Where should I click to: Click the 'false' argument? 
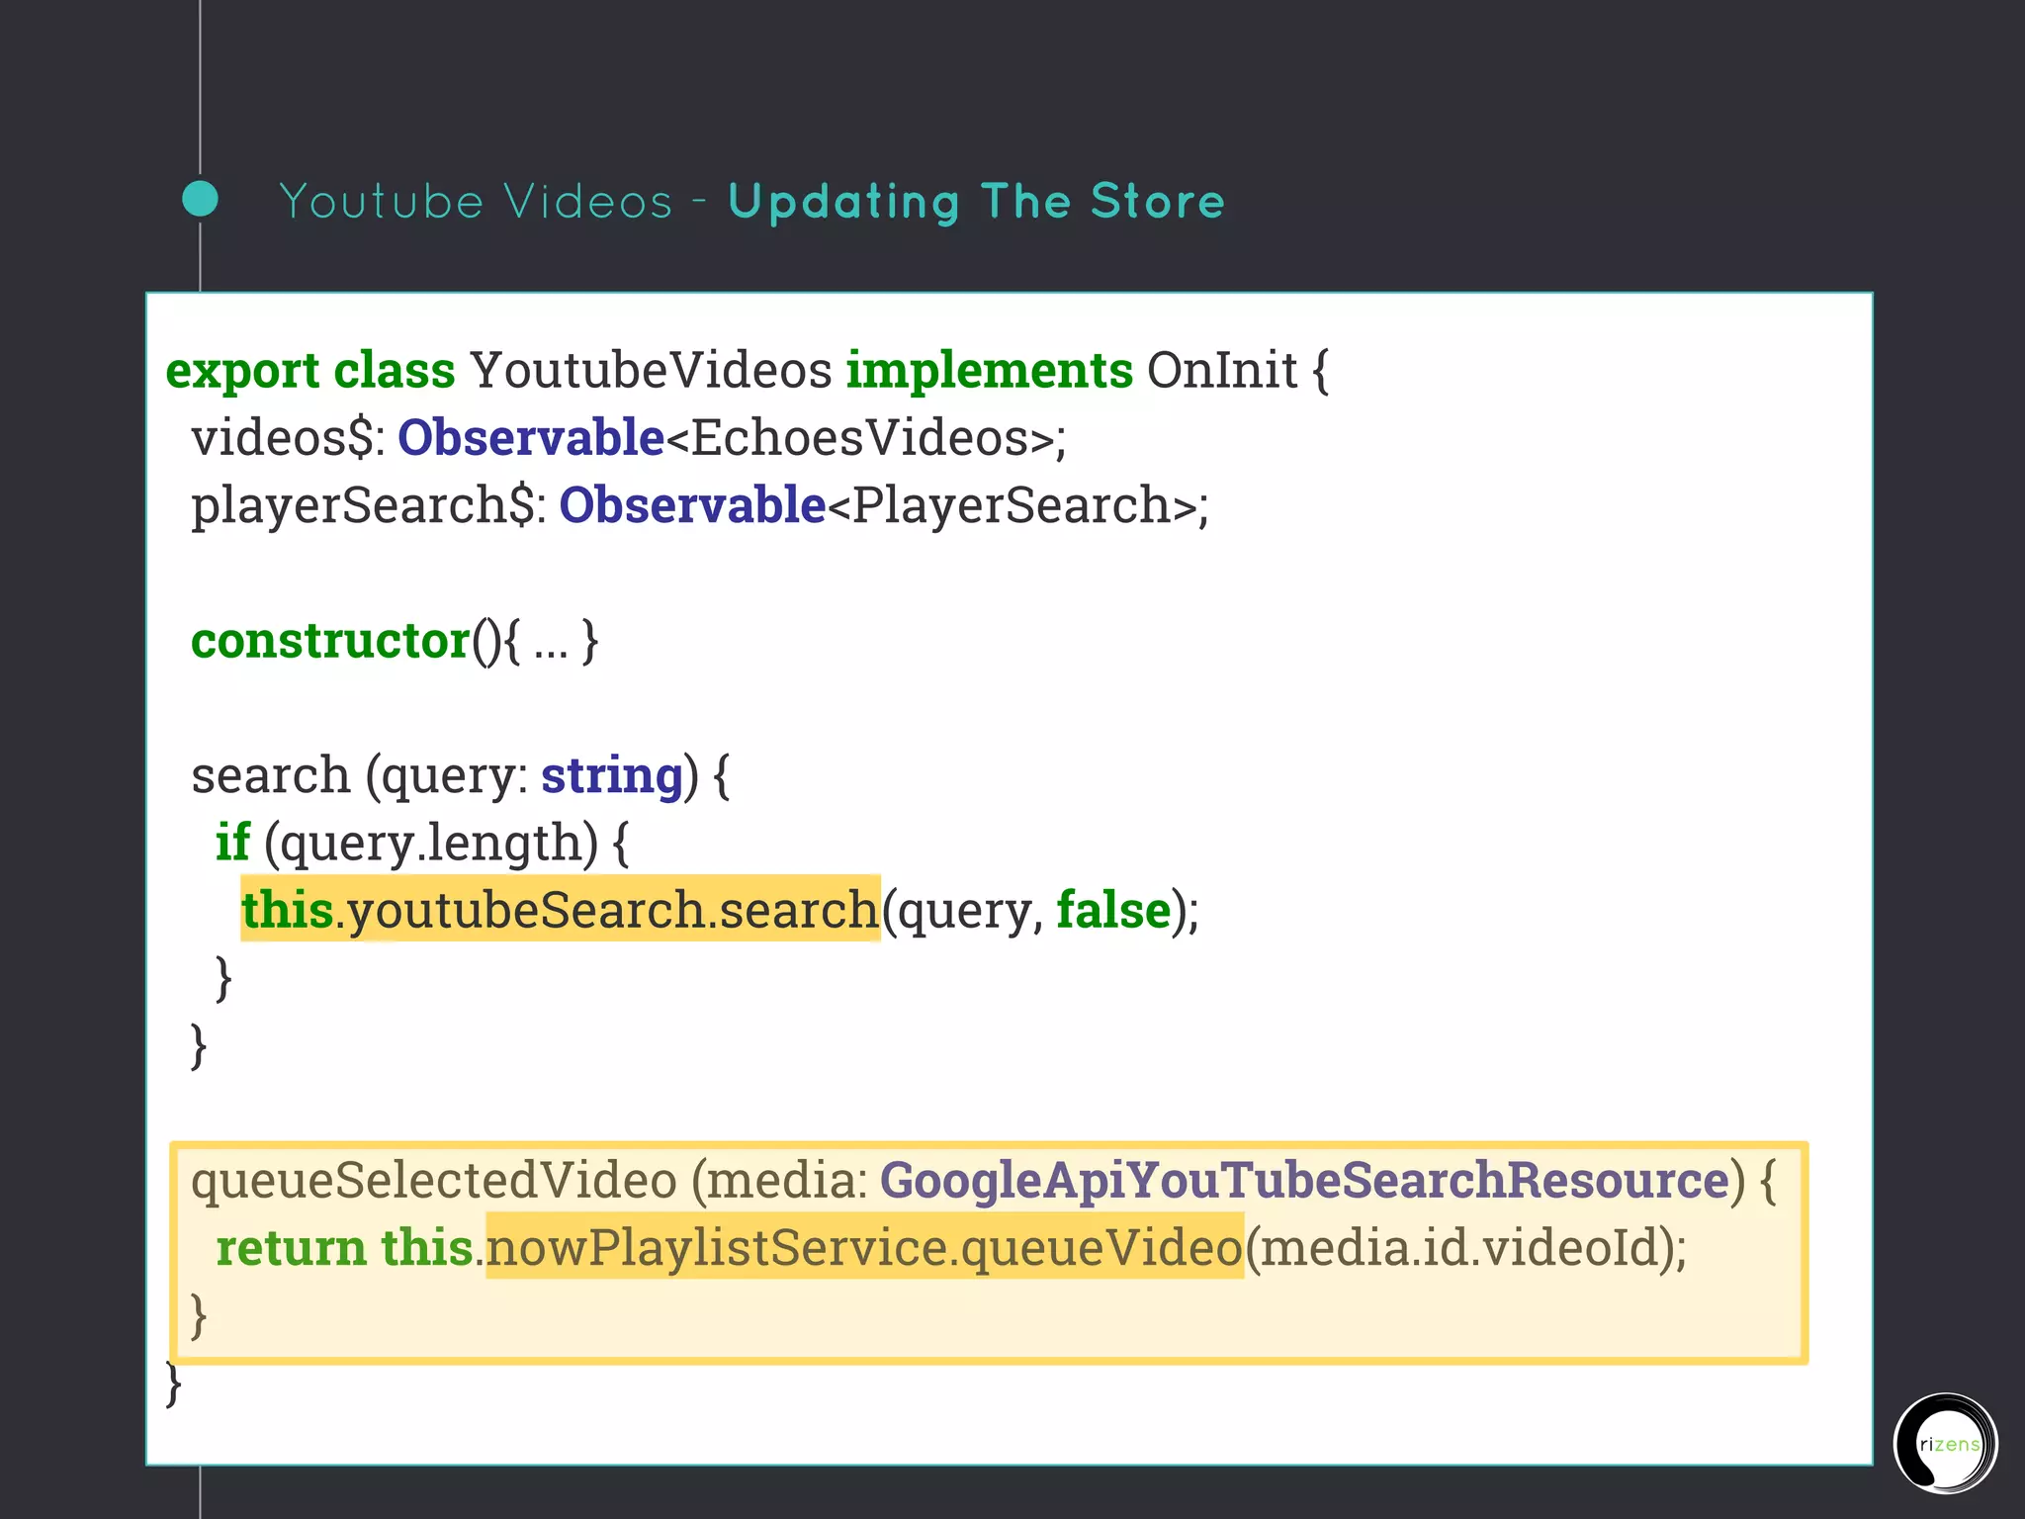(x=1113, y=910)
